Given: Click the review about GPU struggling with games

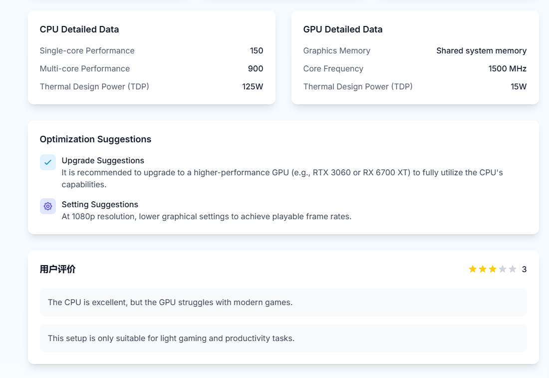Looking at the screenshot, I should click(x=170, y=302).
